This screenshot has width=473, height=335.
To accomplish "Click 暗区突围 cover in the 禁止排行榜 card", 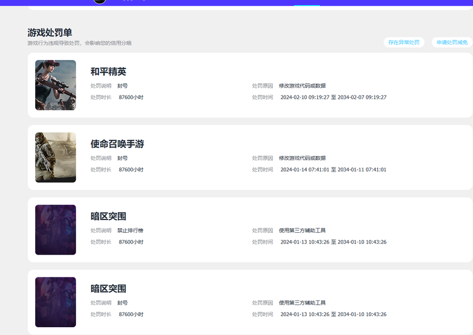I will (56, 230).
